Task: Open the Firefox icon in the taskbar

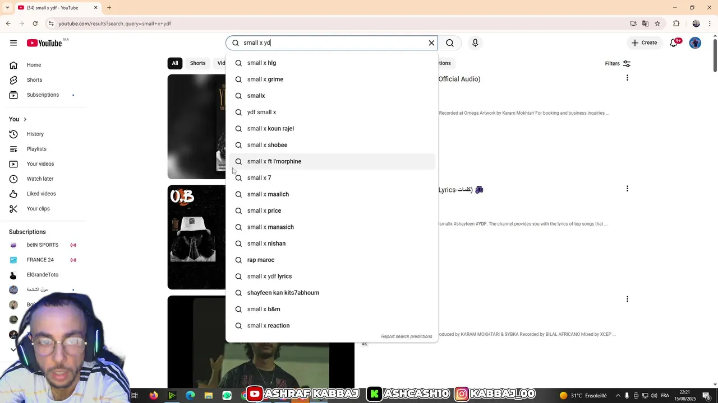Action: [153, 396]
